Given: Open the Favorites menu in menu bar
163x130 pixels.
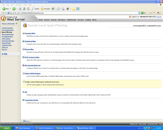Looking at the screenshot, I should (x=19, y=5).
